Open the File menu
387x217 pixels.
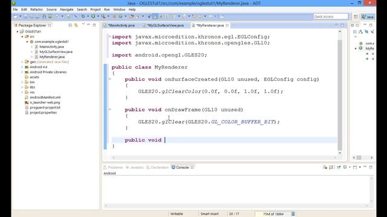tap(15, 10)
